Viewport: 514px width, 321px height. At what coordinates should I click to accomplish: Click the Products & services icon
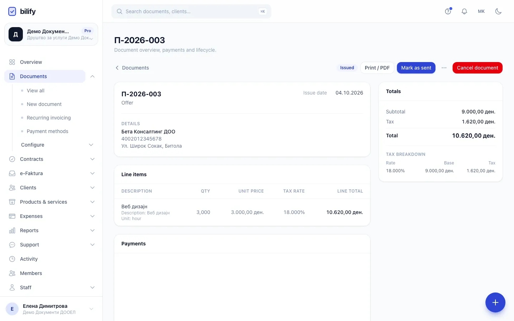(x=12, y=202)
